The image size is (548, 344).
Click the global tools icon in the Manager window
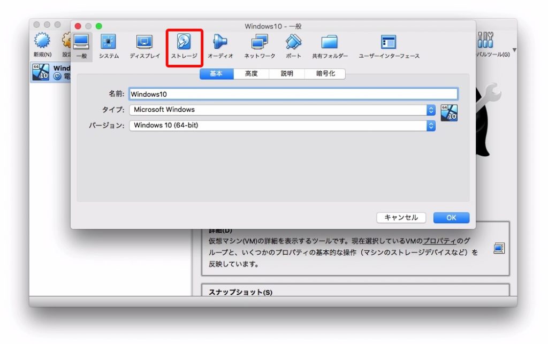[485, 40]
